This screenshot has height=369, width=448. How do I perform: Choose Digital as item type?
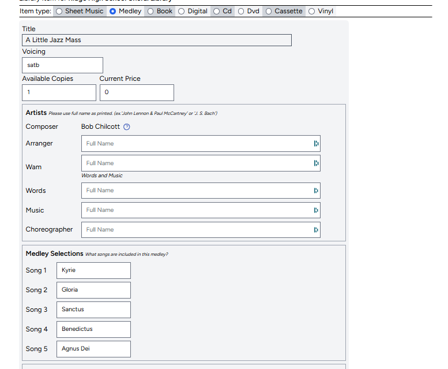[x=182, y=11]
